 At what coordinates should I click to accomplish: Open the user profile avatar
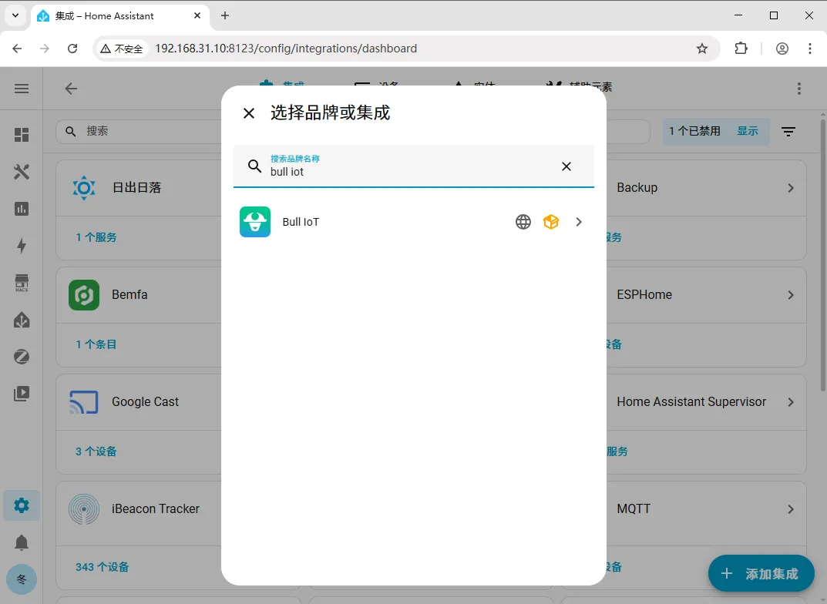[22, 579]
